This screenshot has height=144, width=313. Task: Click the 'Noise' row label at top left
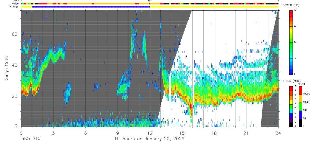15,4
